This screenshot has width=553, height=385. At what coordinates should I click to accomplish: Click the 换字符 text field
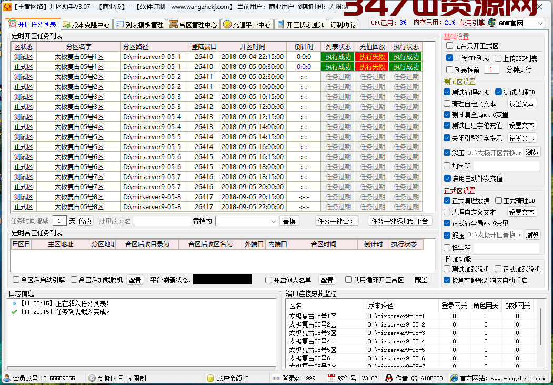pyautogui.click(x=507, y=248)
